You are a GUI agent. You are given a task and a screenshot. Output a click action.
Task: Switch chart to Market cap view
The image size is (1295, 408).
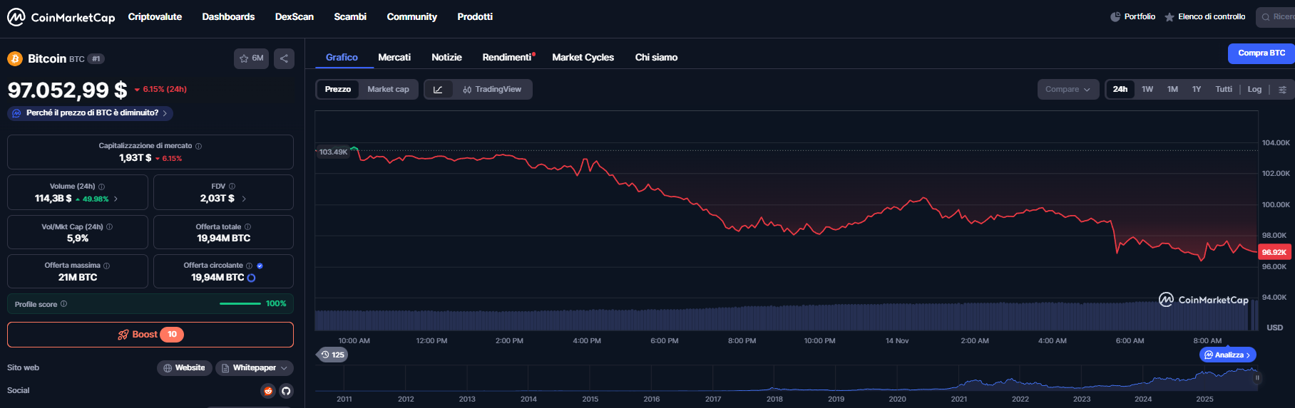[388, 90]
